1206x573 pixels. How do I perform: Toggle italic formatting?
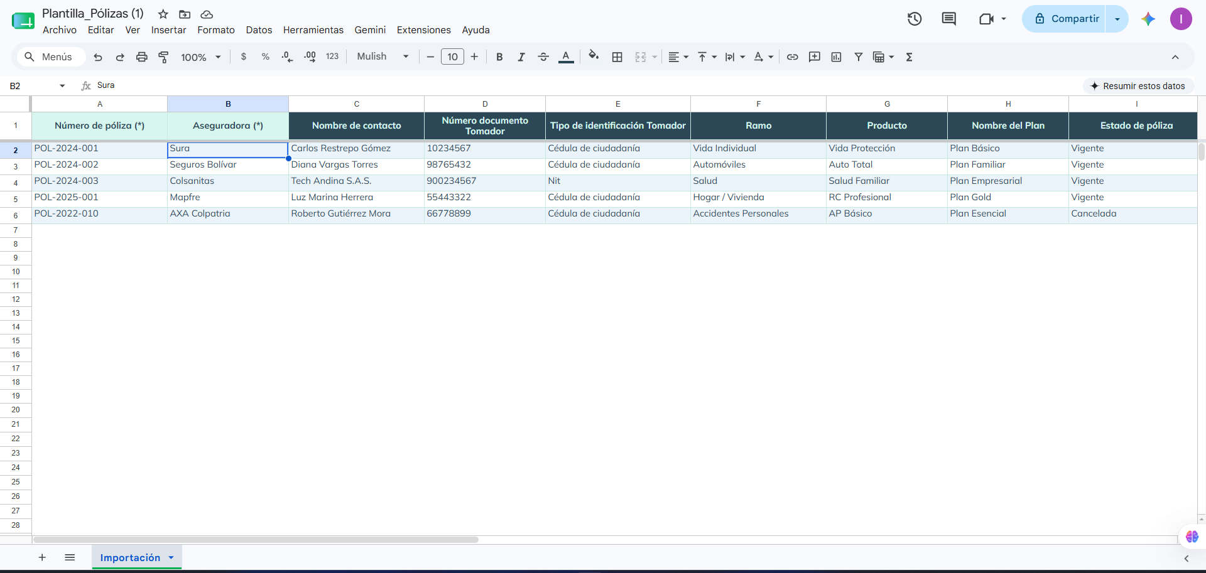521,57
